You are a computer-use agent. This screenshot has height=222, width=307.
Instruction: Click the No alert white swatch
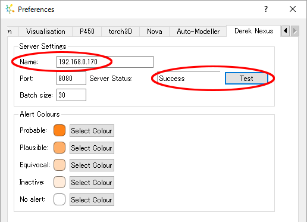click(59, 199)
